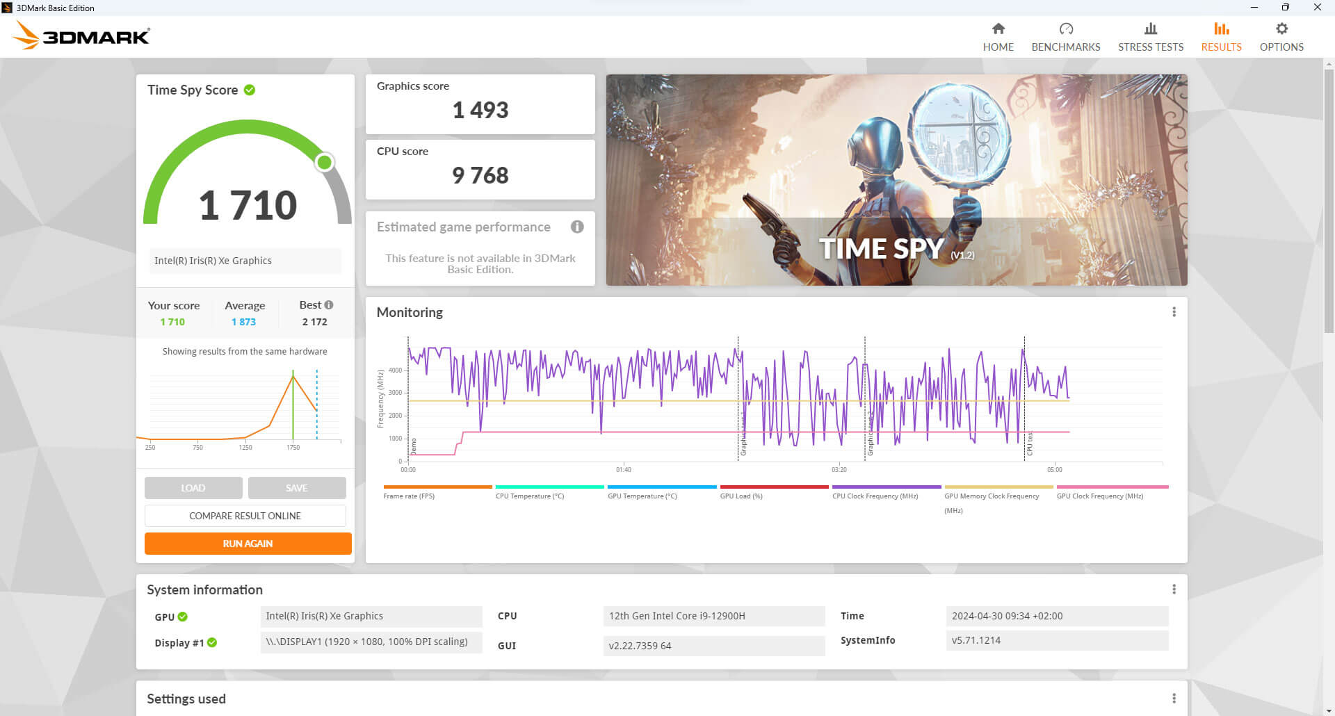Click the \\.\DISPLAY1 display field
This screenshot has width=1335, height=716.
[x=371, y=642]
